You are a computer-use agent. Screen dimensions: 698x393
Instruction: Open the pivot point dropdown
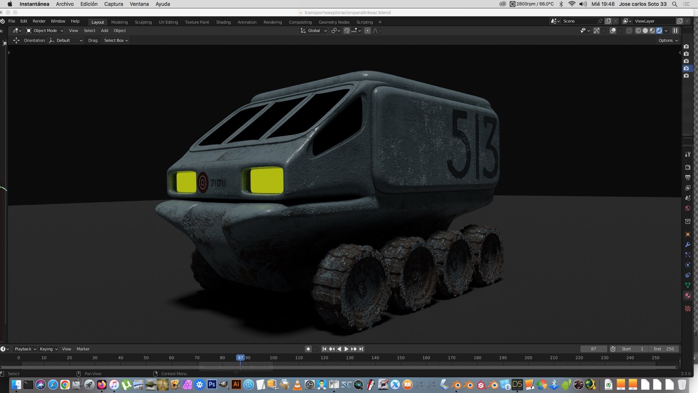[336, 31]
